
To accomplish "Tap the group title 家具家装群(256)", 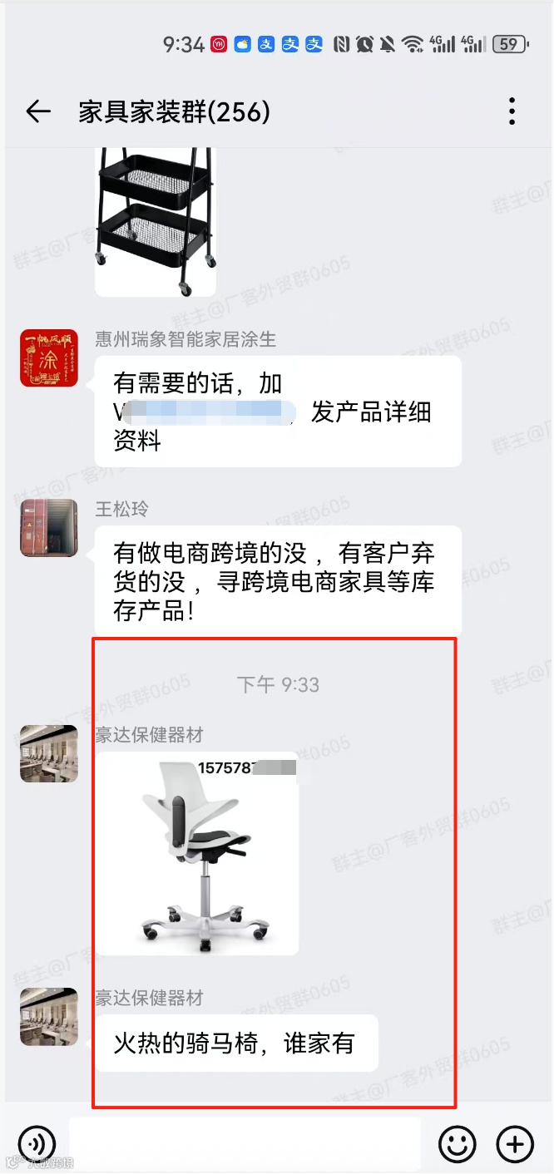I will tap(175, 111).
